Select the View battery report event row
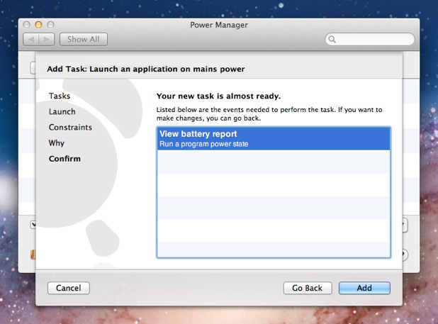This screenshot has height=324, width=438. [274, 138]
